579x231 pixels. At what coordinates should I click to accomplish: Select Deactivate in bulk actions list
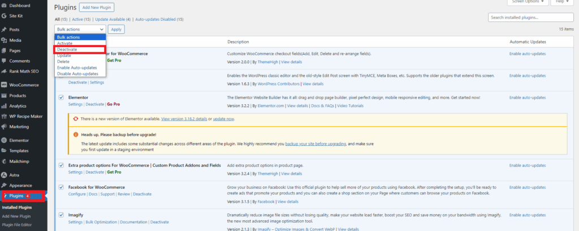point(67,50)
